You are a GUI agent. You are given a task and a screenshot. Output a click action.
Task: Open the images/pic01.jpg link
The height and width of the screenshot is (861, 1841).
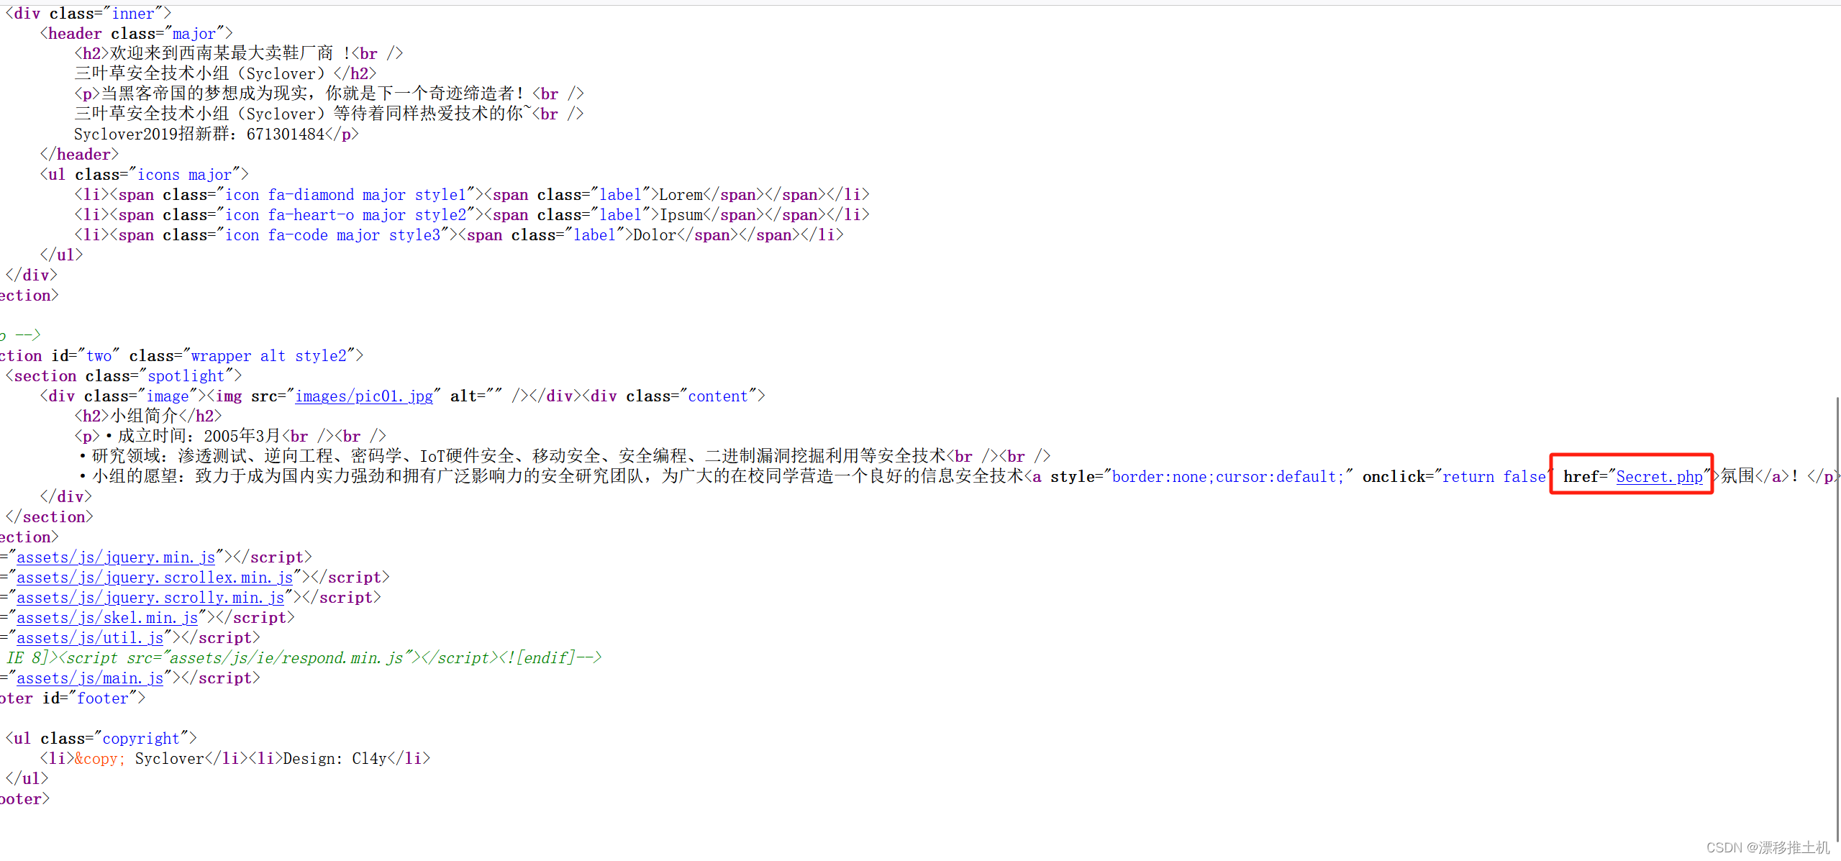[x=364, y=396]
